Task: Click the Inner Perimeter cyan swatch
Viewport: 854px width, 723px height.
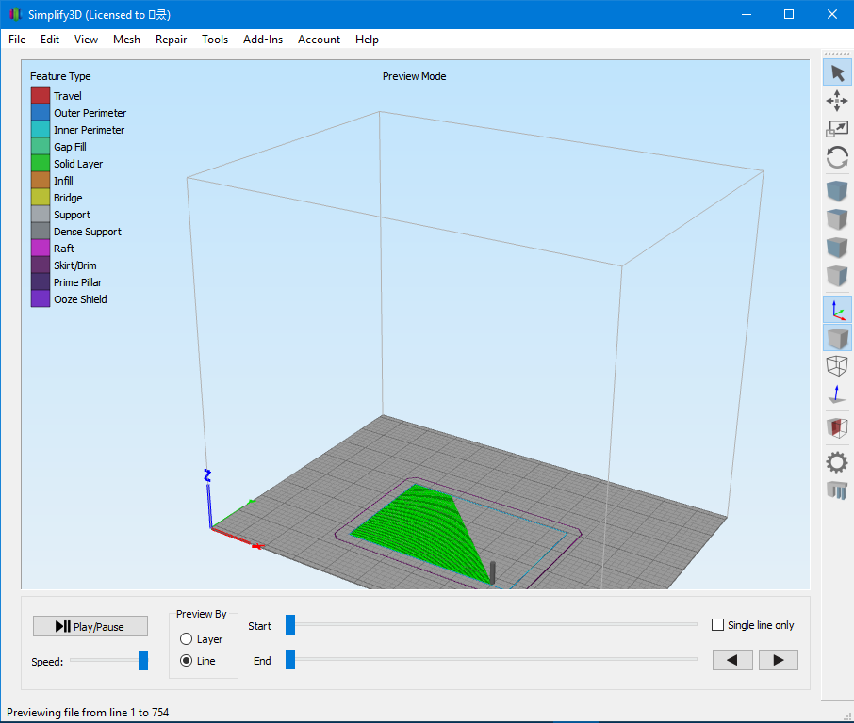Action: tap(41, 130)
